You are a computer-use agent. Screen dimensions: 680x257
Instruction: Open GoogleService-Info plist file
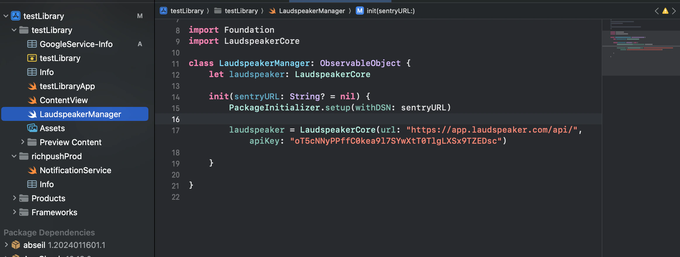(x=76, y=44)
